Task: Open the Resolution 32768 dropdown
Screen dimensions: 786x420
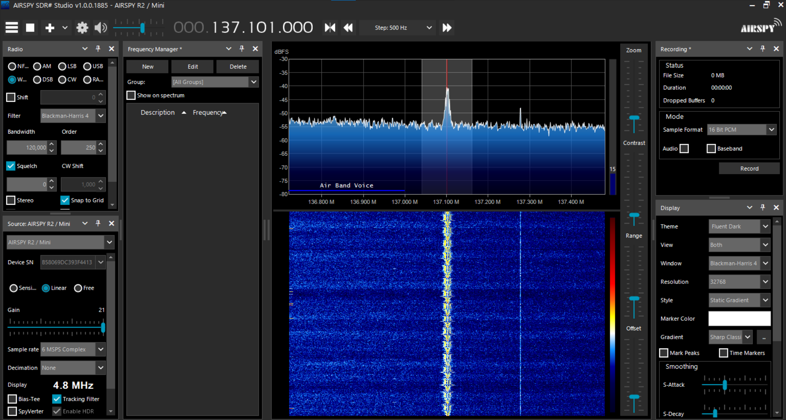Action: [x=739, y=282]
